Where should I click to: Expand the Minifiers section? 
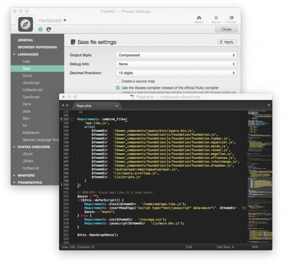point(14,175)
